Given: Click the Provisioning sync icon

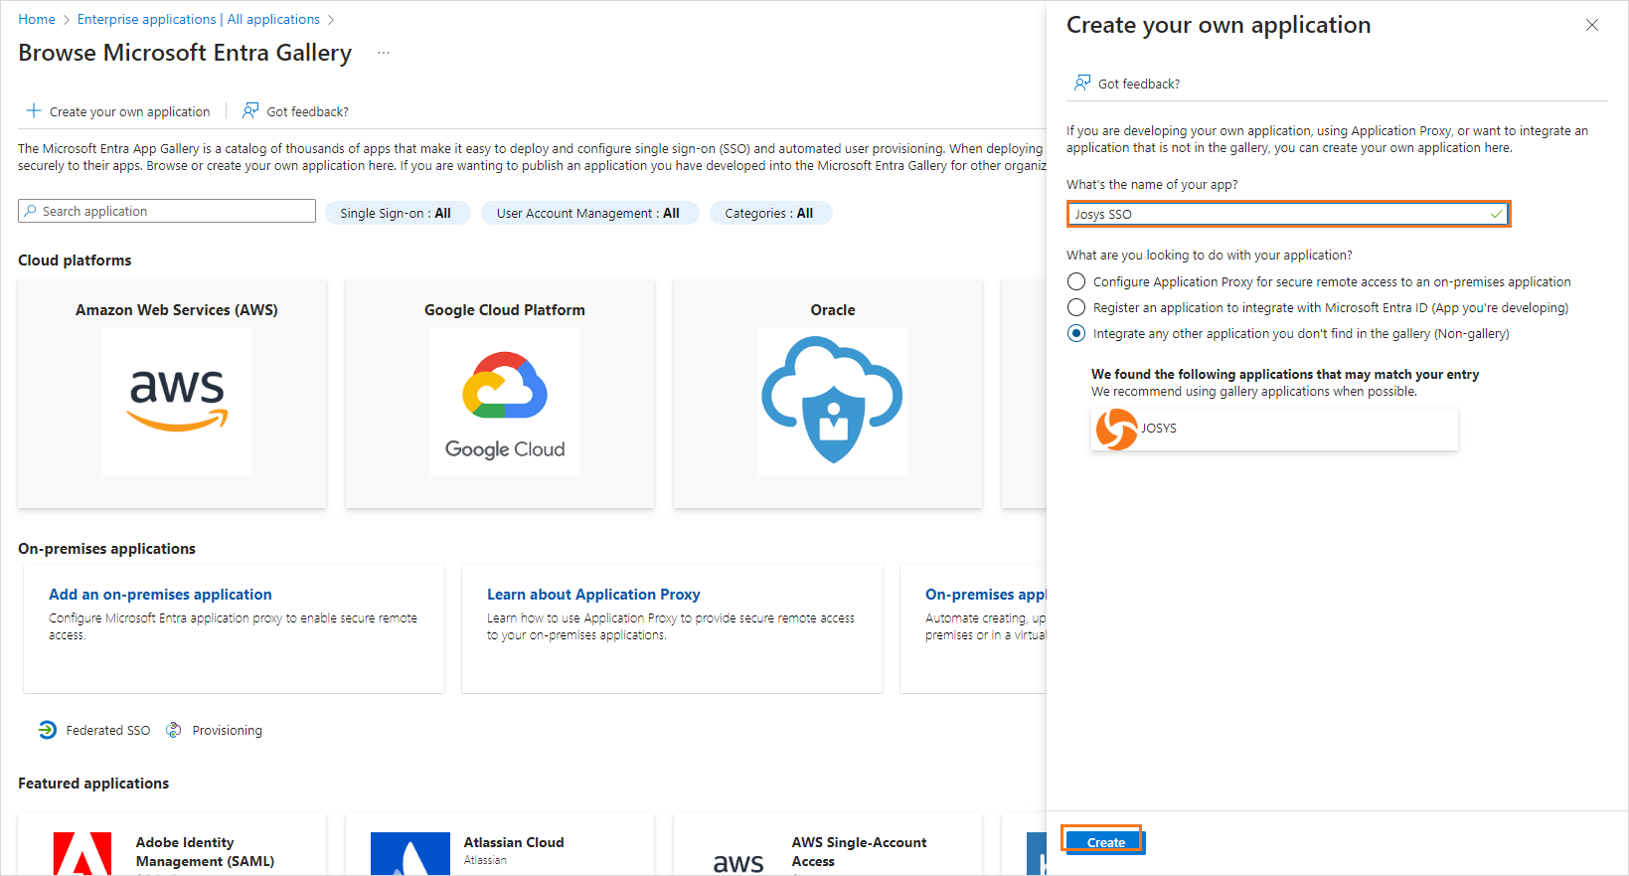Looking at the screenshot, I should tap(174, 730).
